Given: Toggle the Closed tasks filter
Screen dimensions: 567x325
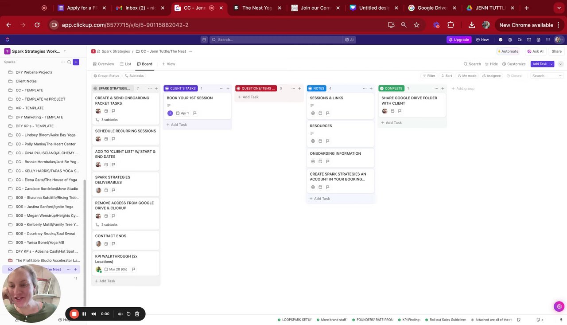Looking at the screenshot, I should [x=514, y=76].
